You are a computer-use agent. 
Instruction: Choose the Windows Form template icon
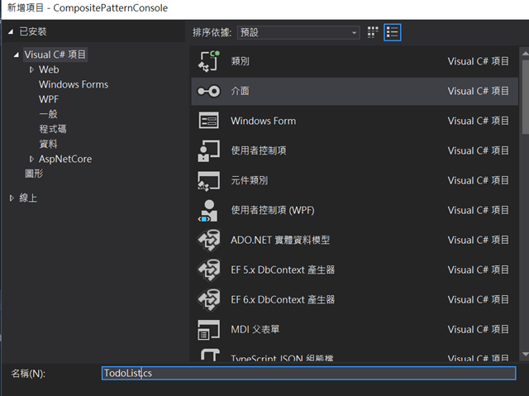[209, 121]
